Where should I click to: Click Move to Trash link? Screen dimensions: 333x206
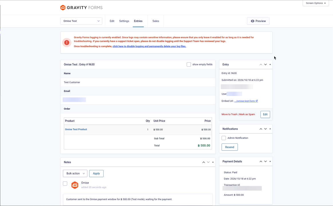click(229, 114)
